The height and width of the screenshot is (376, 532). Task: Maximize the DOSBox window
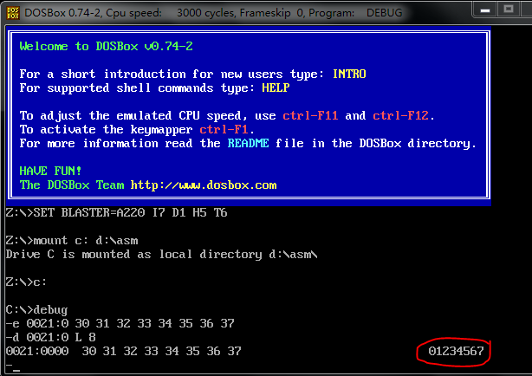(509, 10)
